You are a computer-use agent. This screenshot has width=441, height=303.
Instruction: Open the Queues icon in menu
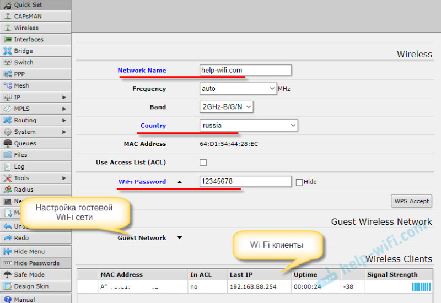pos(8,143)
